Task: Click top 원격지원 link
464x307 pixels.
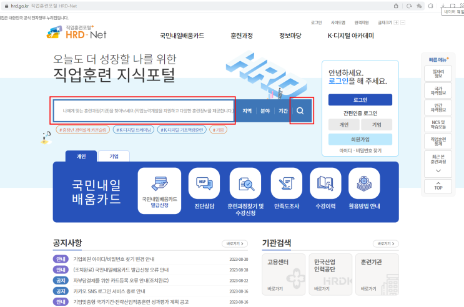Action: 362,22
